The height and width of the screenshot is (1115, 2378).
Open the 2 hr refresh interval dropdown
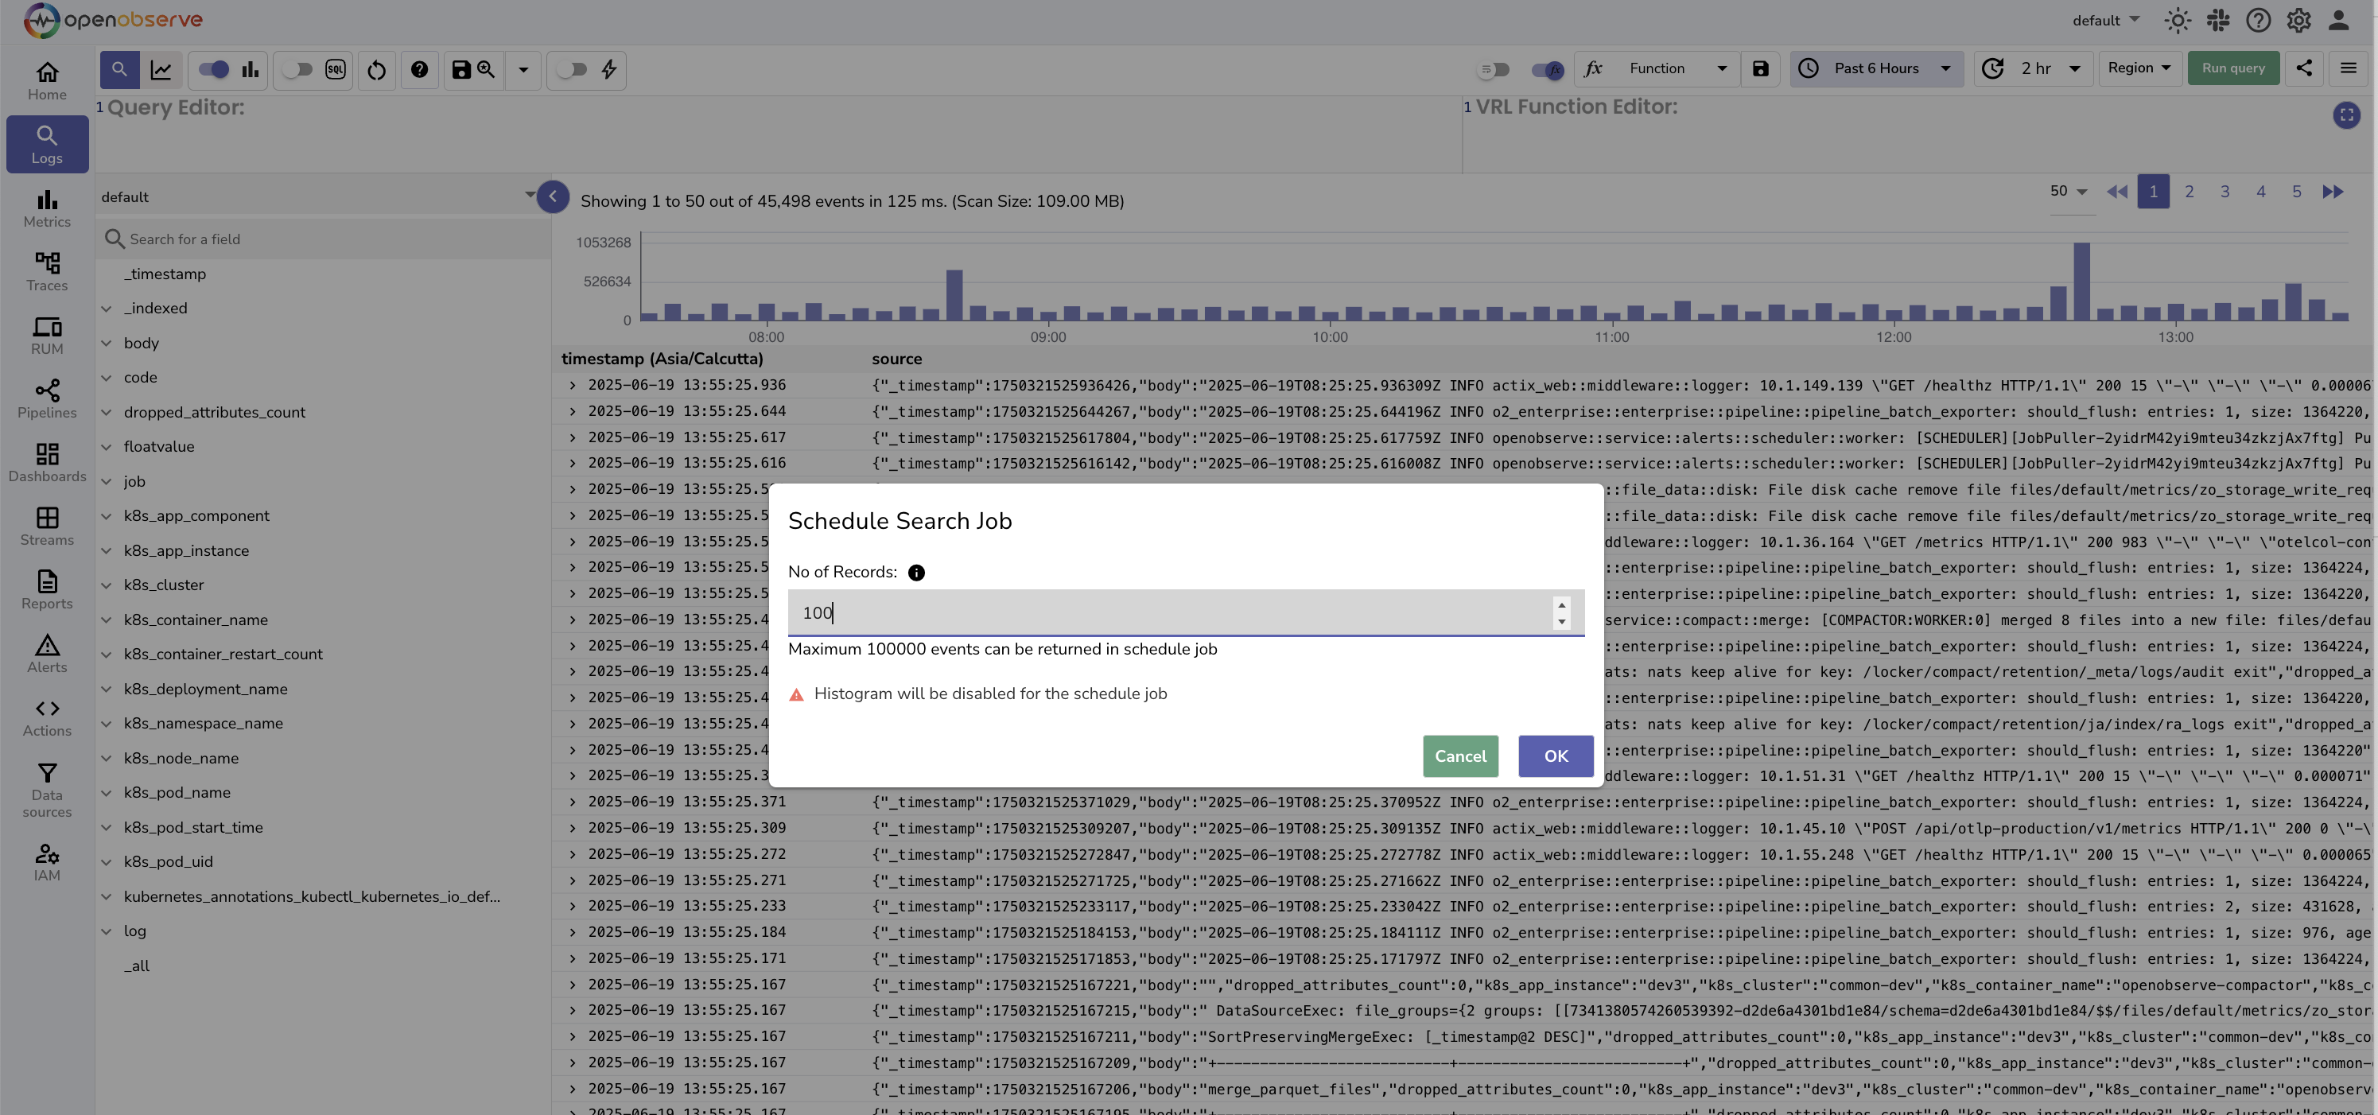coord(2035,69)
